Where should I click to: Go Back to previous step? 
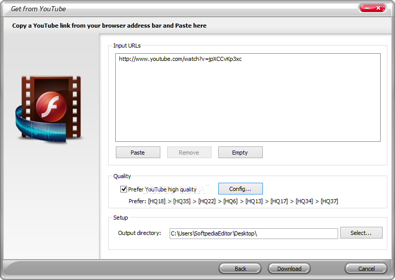click(x=240, y=269)
